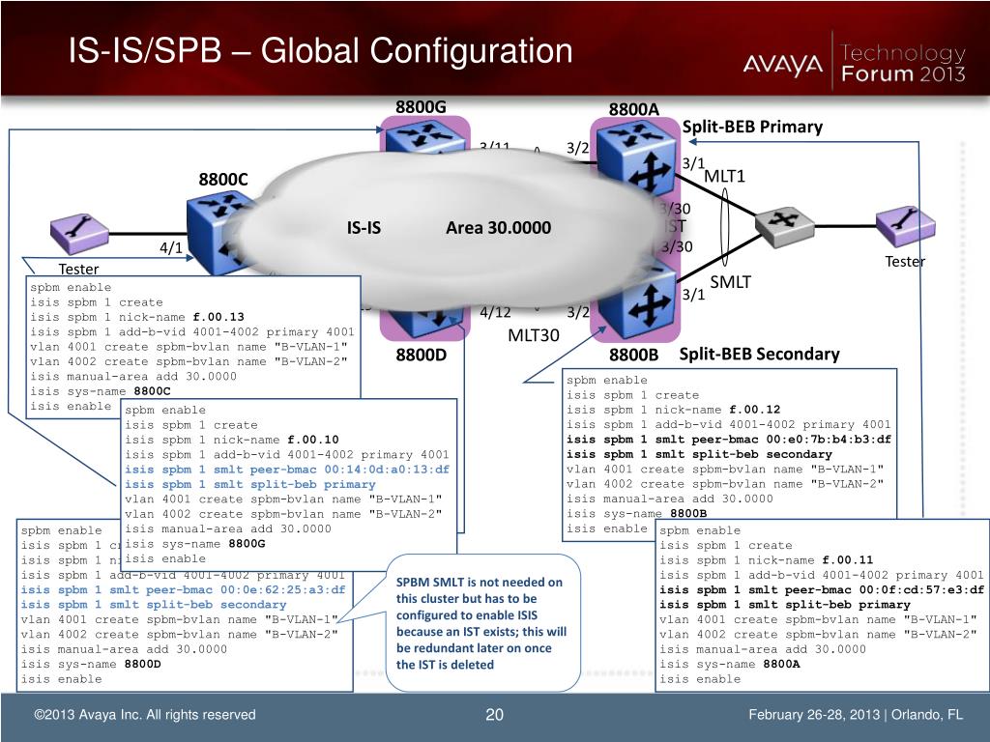Screen dimensions: 990x742
Task: Select the line 'isis sys-name 8800G'
Action: tap(195, 544)
